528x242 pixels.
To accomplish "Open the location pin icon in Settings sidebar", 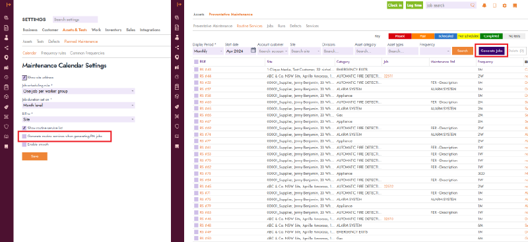I will point(6,57).
